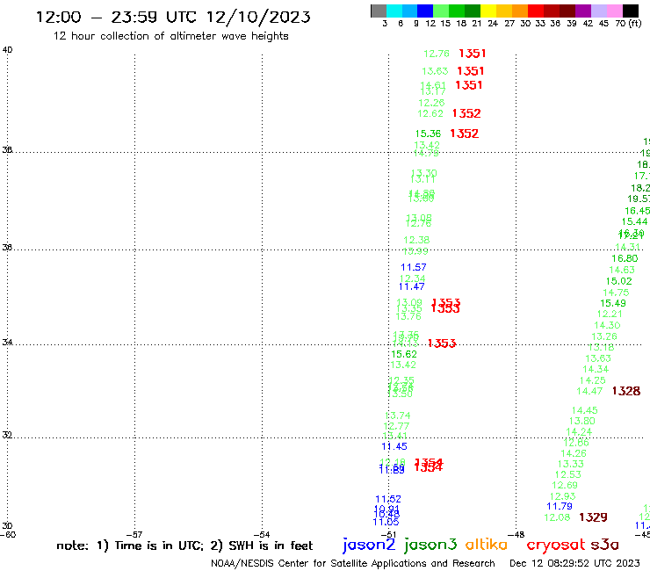Click the wave height value '12.69'
650x571 pixels.
(x=565, y=485)
